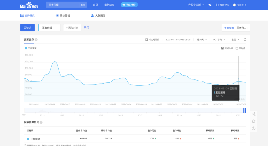Click the 王者荣耀 keyword input box

click(49, 28)
